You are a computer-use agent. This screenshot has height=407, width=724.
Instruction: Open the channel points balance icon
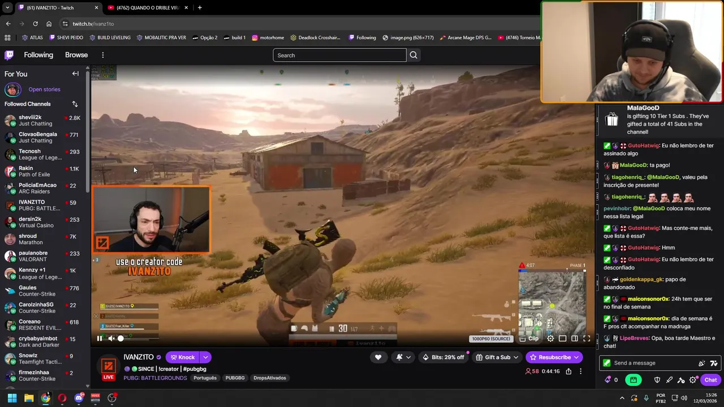pyautogui.click(x=611, y=380)
